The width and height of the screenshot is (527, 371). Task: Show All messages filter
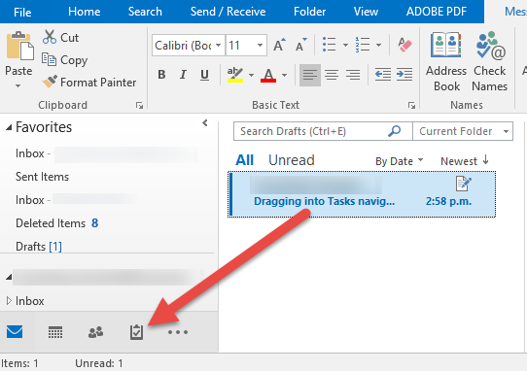(x=244, y=160)
